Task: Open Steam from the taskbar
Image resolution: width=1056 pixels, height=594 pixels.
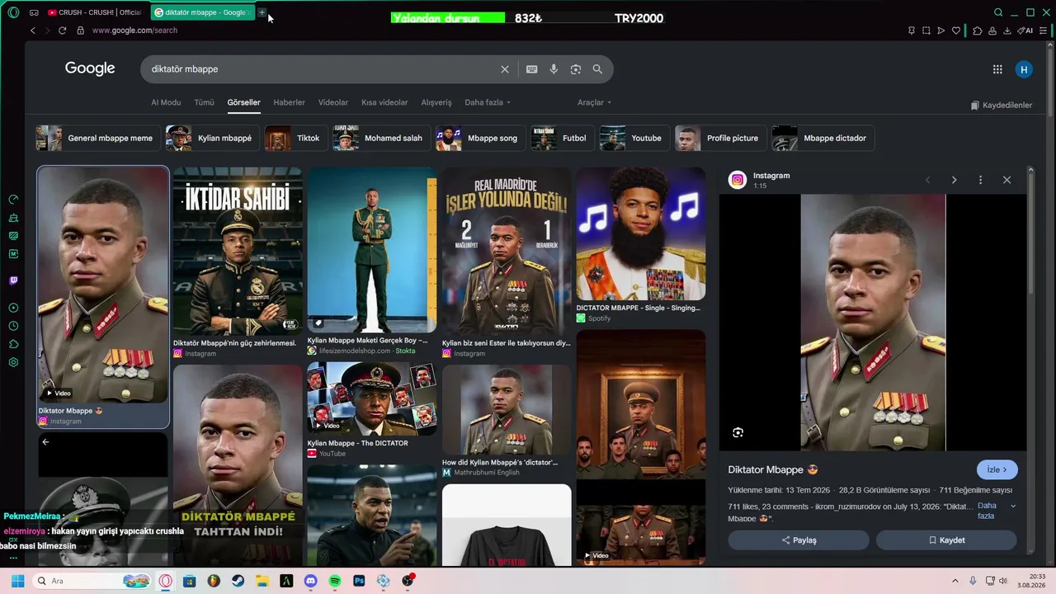Action: [x=238, y=581]
